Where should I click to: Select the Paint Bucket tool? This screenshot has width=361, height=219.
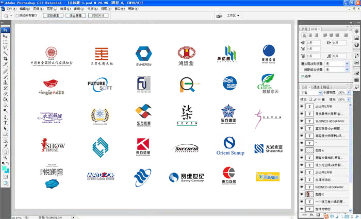point(5,99)
